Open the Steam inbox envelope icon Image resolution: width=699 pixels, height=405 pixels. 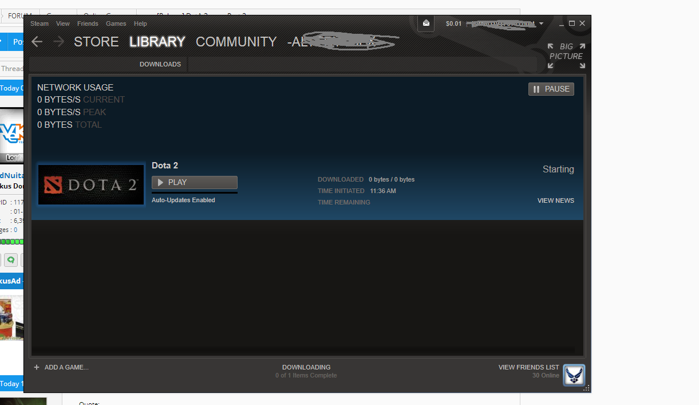click(426, 23)
